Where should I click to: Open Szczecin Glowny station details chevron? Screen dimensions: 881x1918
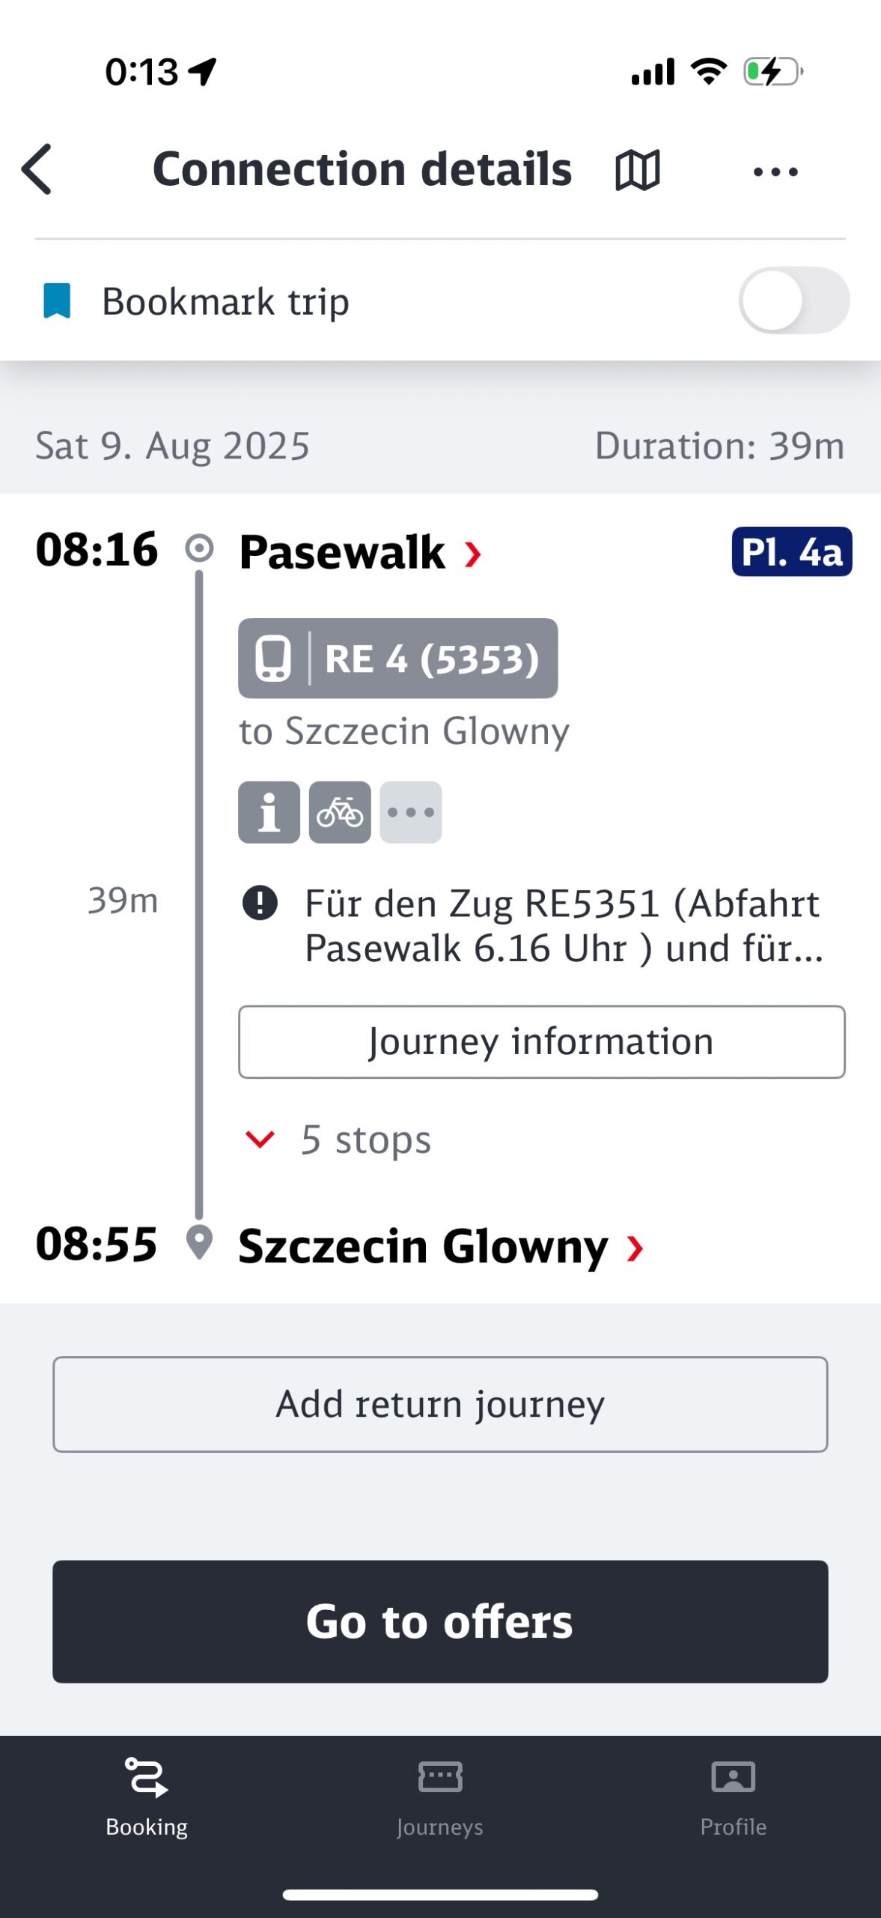pyautogui.click(x=635, y=1248)
